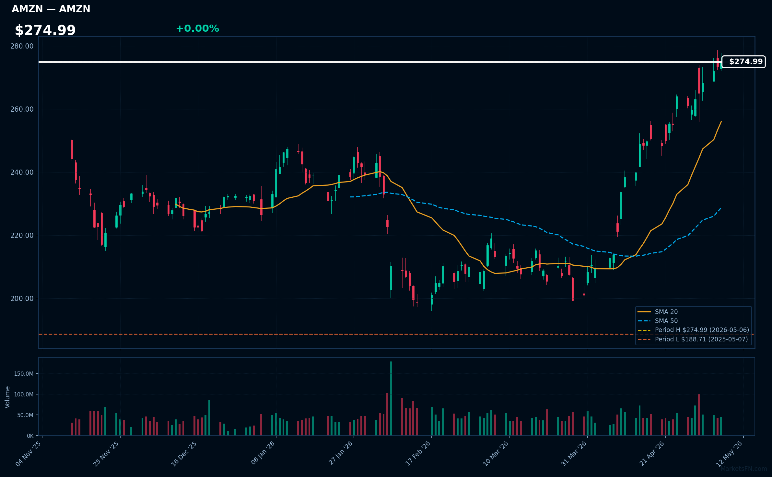This screenshot has width=772, height=477.
Task: Click the 06 Jan '26 date label
Action: point(263,453)
